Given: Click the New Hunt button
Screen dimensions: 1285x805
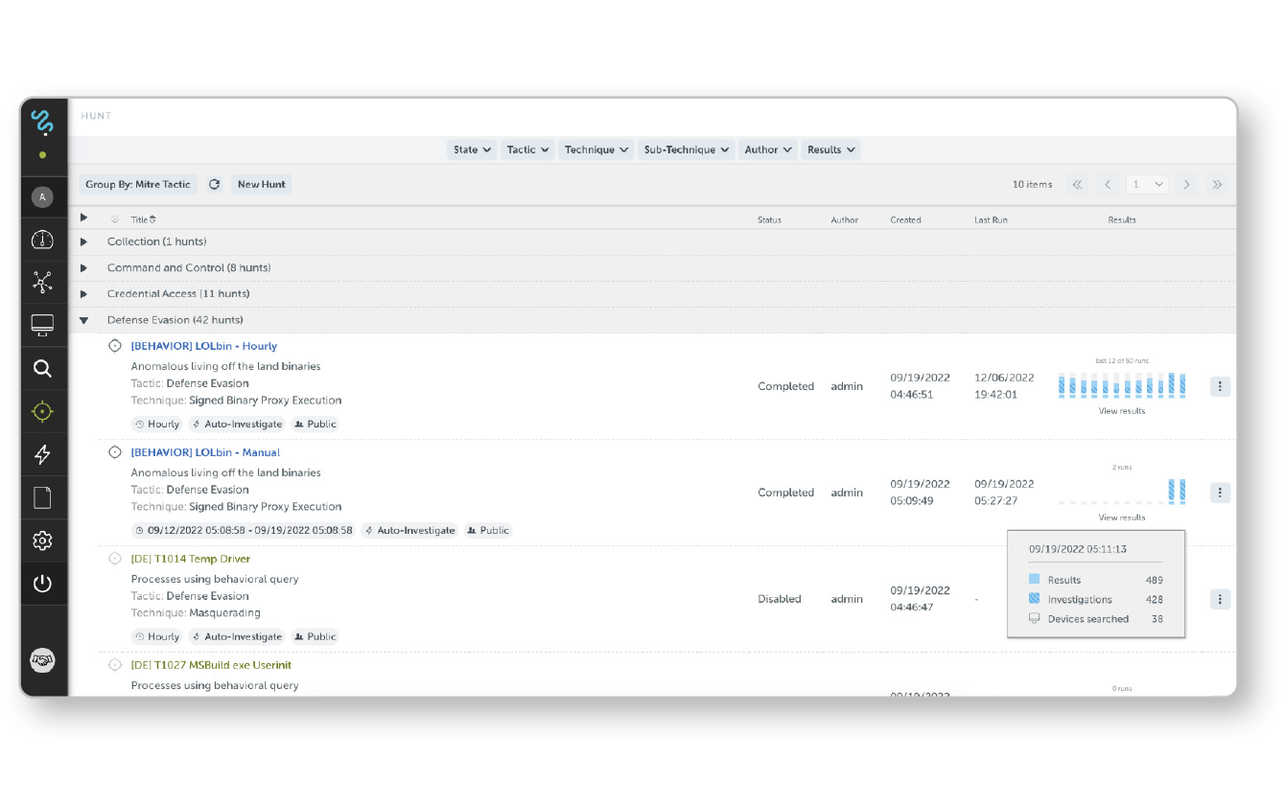Looking at the screenshot, I should pos(261,184).
